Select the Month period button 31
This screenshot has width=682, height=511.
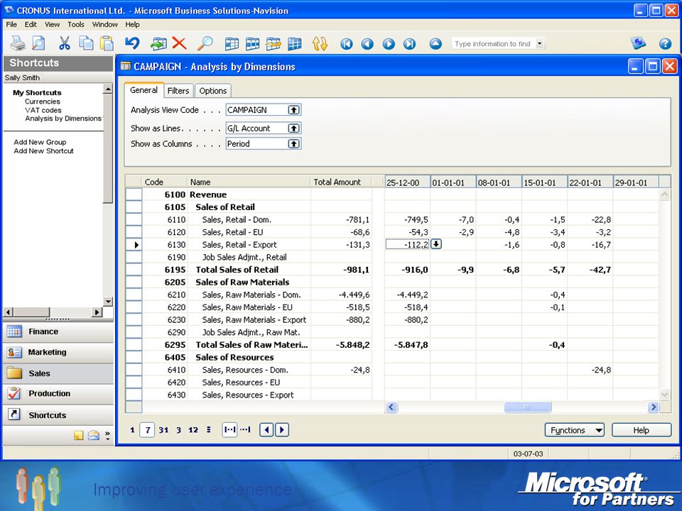click(x=163, y=430)
